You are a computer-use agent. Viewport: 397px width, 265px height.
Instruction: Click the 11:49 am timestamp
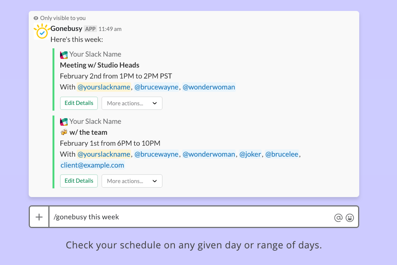[x=110, y=29]
